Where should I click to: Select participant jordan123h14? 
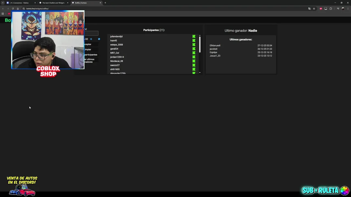coord(117,57)
